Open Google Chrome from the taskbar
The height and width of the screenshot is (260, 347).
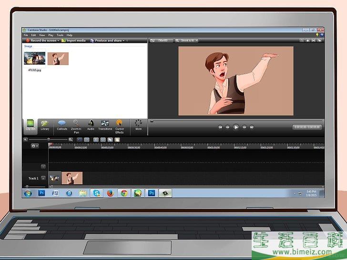pos(124,193)
